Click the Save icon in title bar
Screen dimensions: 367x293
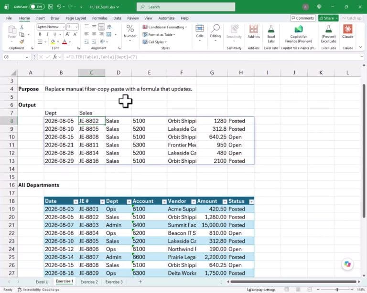pos(51,7)
